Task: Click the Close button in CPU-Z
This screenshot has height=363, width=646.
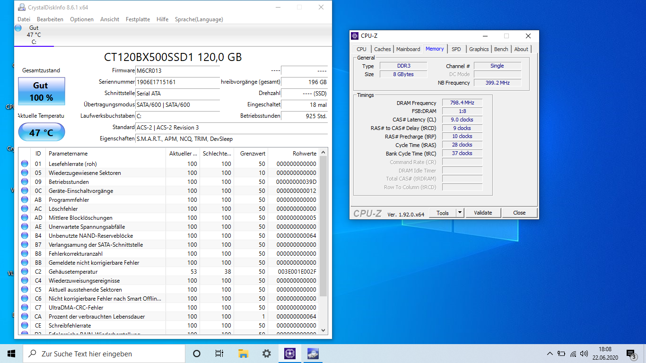Action: (519, 213)
